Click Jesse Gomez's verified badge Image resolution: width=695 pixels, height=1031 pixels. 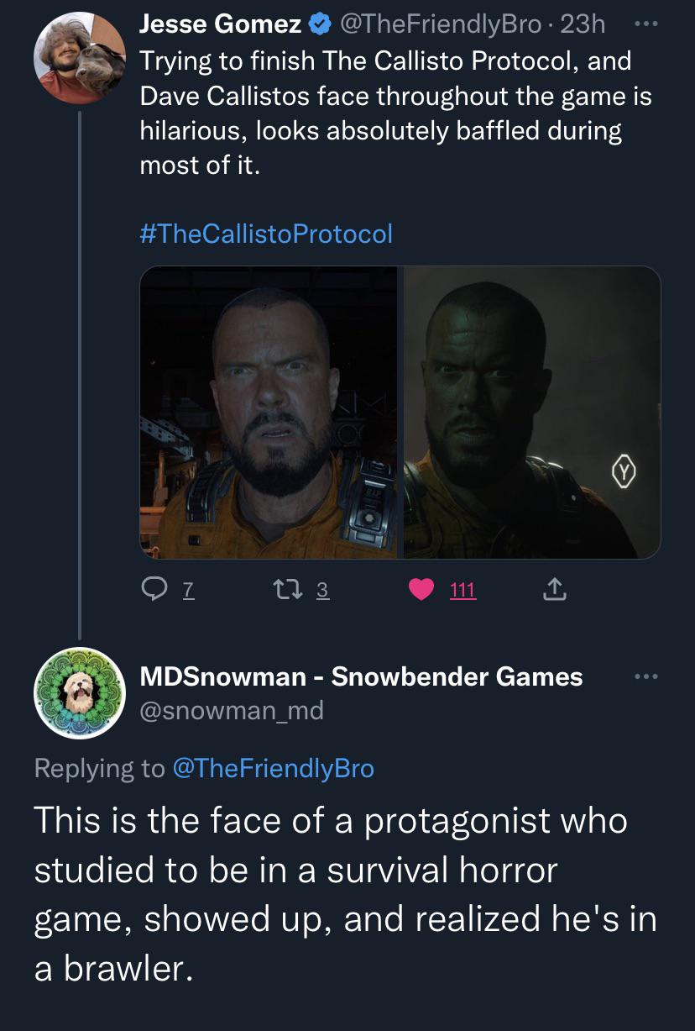point(320,25)
